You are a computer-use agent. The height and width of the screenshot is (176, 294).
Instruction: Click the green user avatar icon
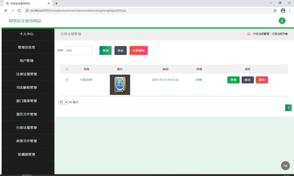pos(282,21)
